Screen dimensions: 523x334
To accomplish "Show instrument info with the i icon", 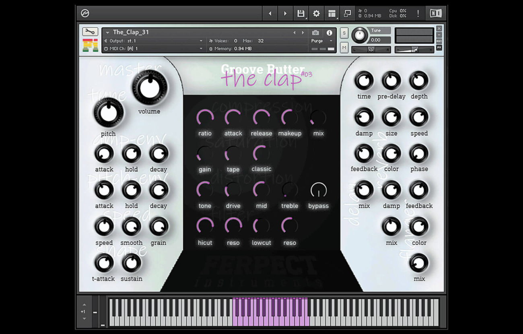I will coord(329,33).
